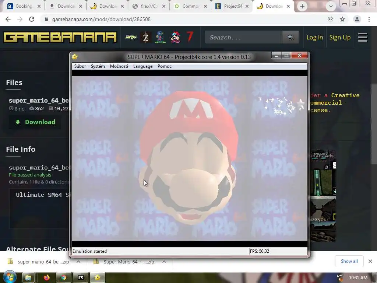Focus the GameBanana search field

tap(244, 37)
